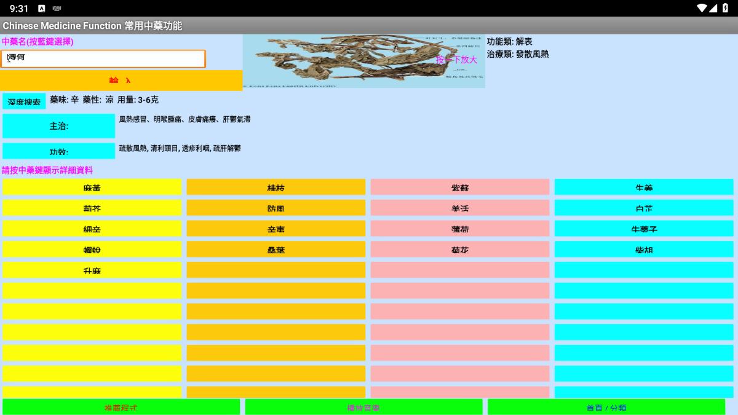Image resolution: width=738 pixels, height=415 pixels.
Task: Select the herb 桂枝
Action: point(276,188)
